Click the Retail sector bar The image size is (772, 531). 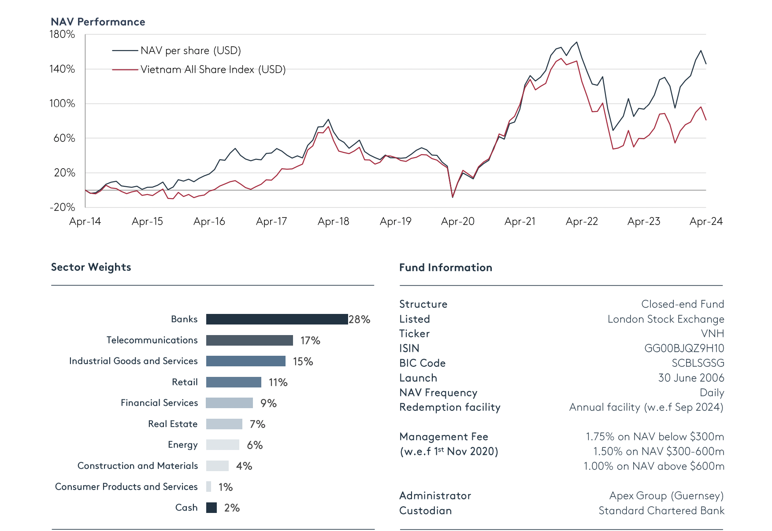click(234, 382)
